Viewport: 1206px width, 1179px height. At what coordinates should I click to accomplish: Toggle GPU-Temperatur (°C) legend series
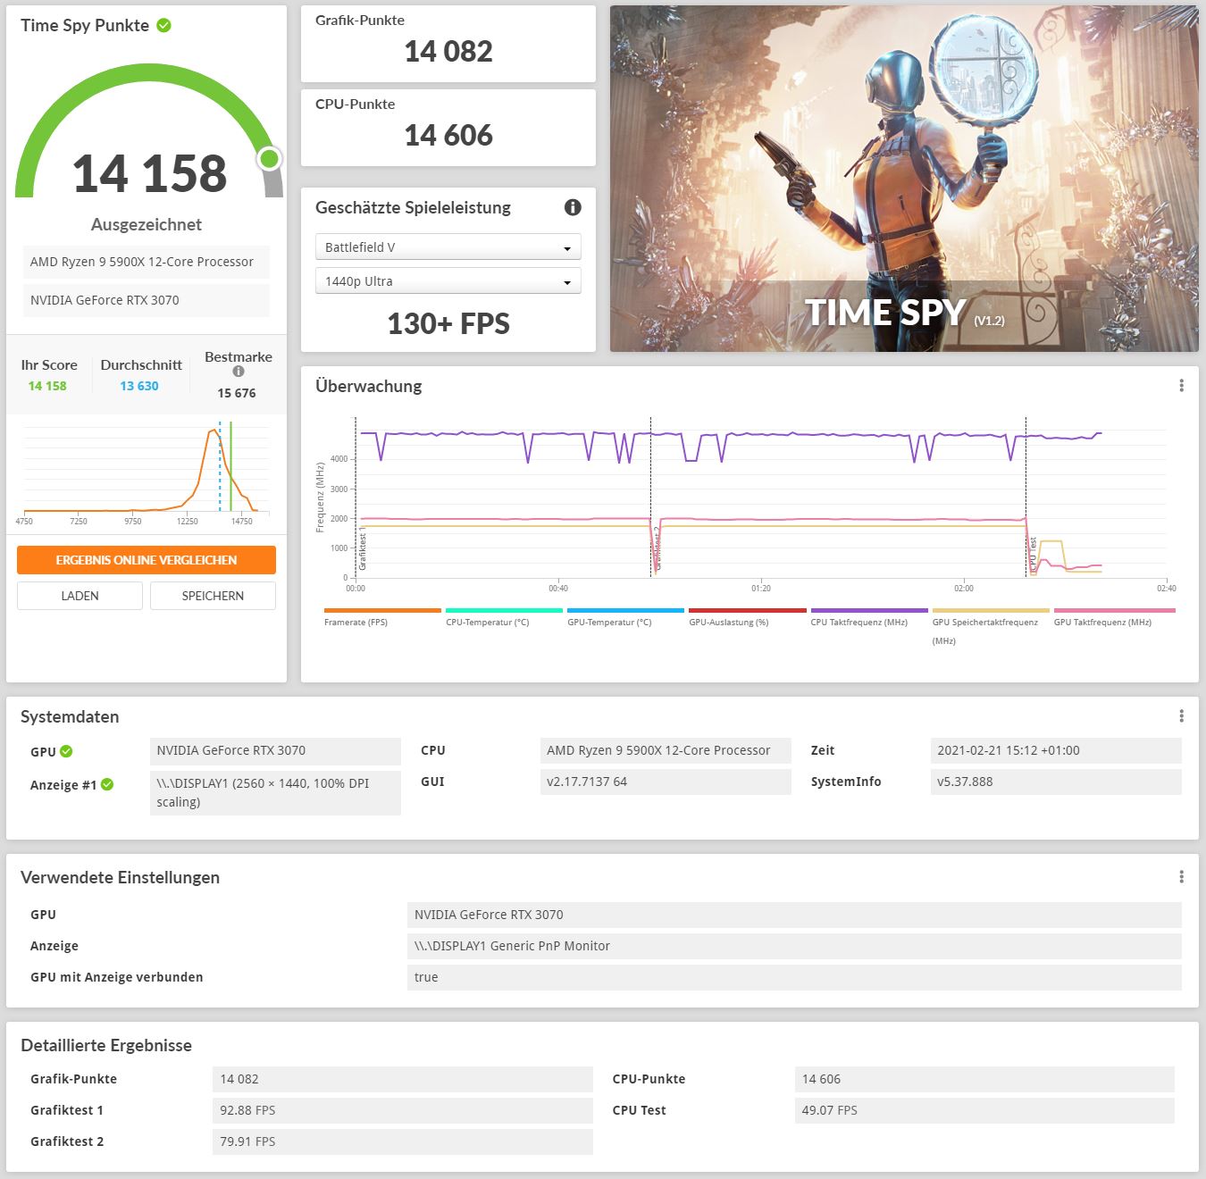[x=625, y=617]
